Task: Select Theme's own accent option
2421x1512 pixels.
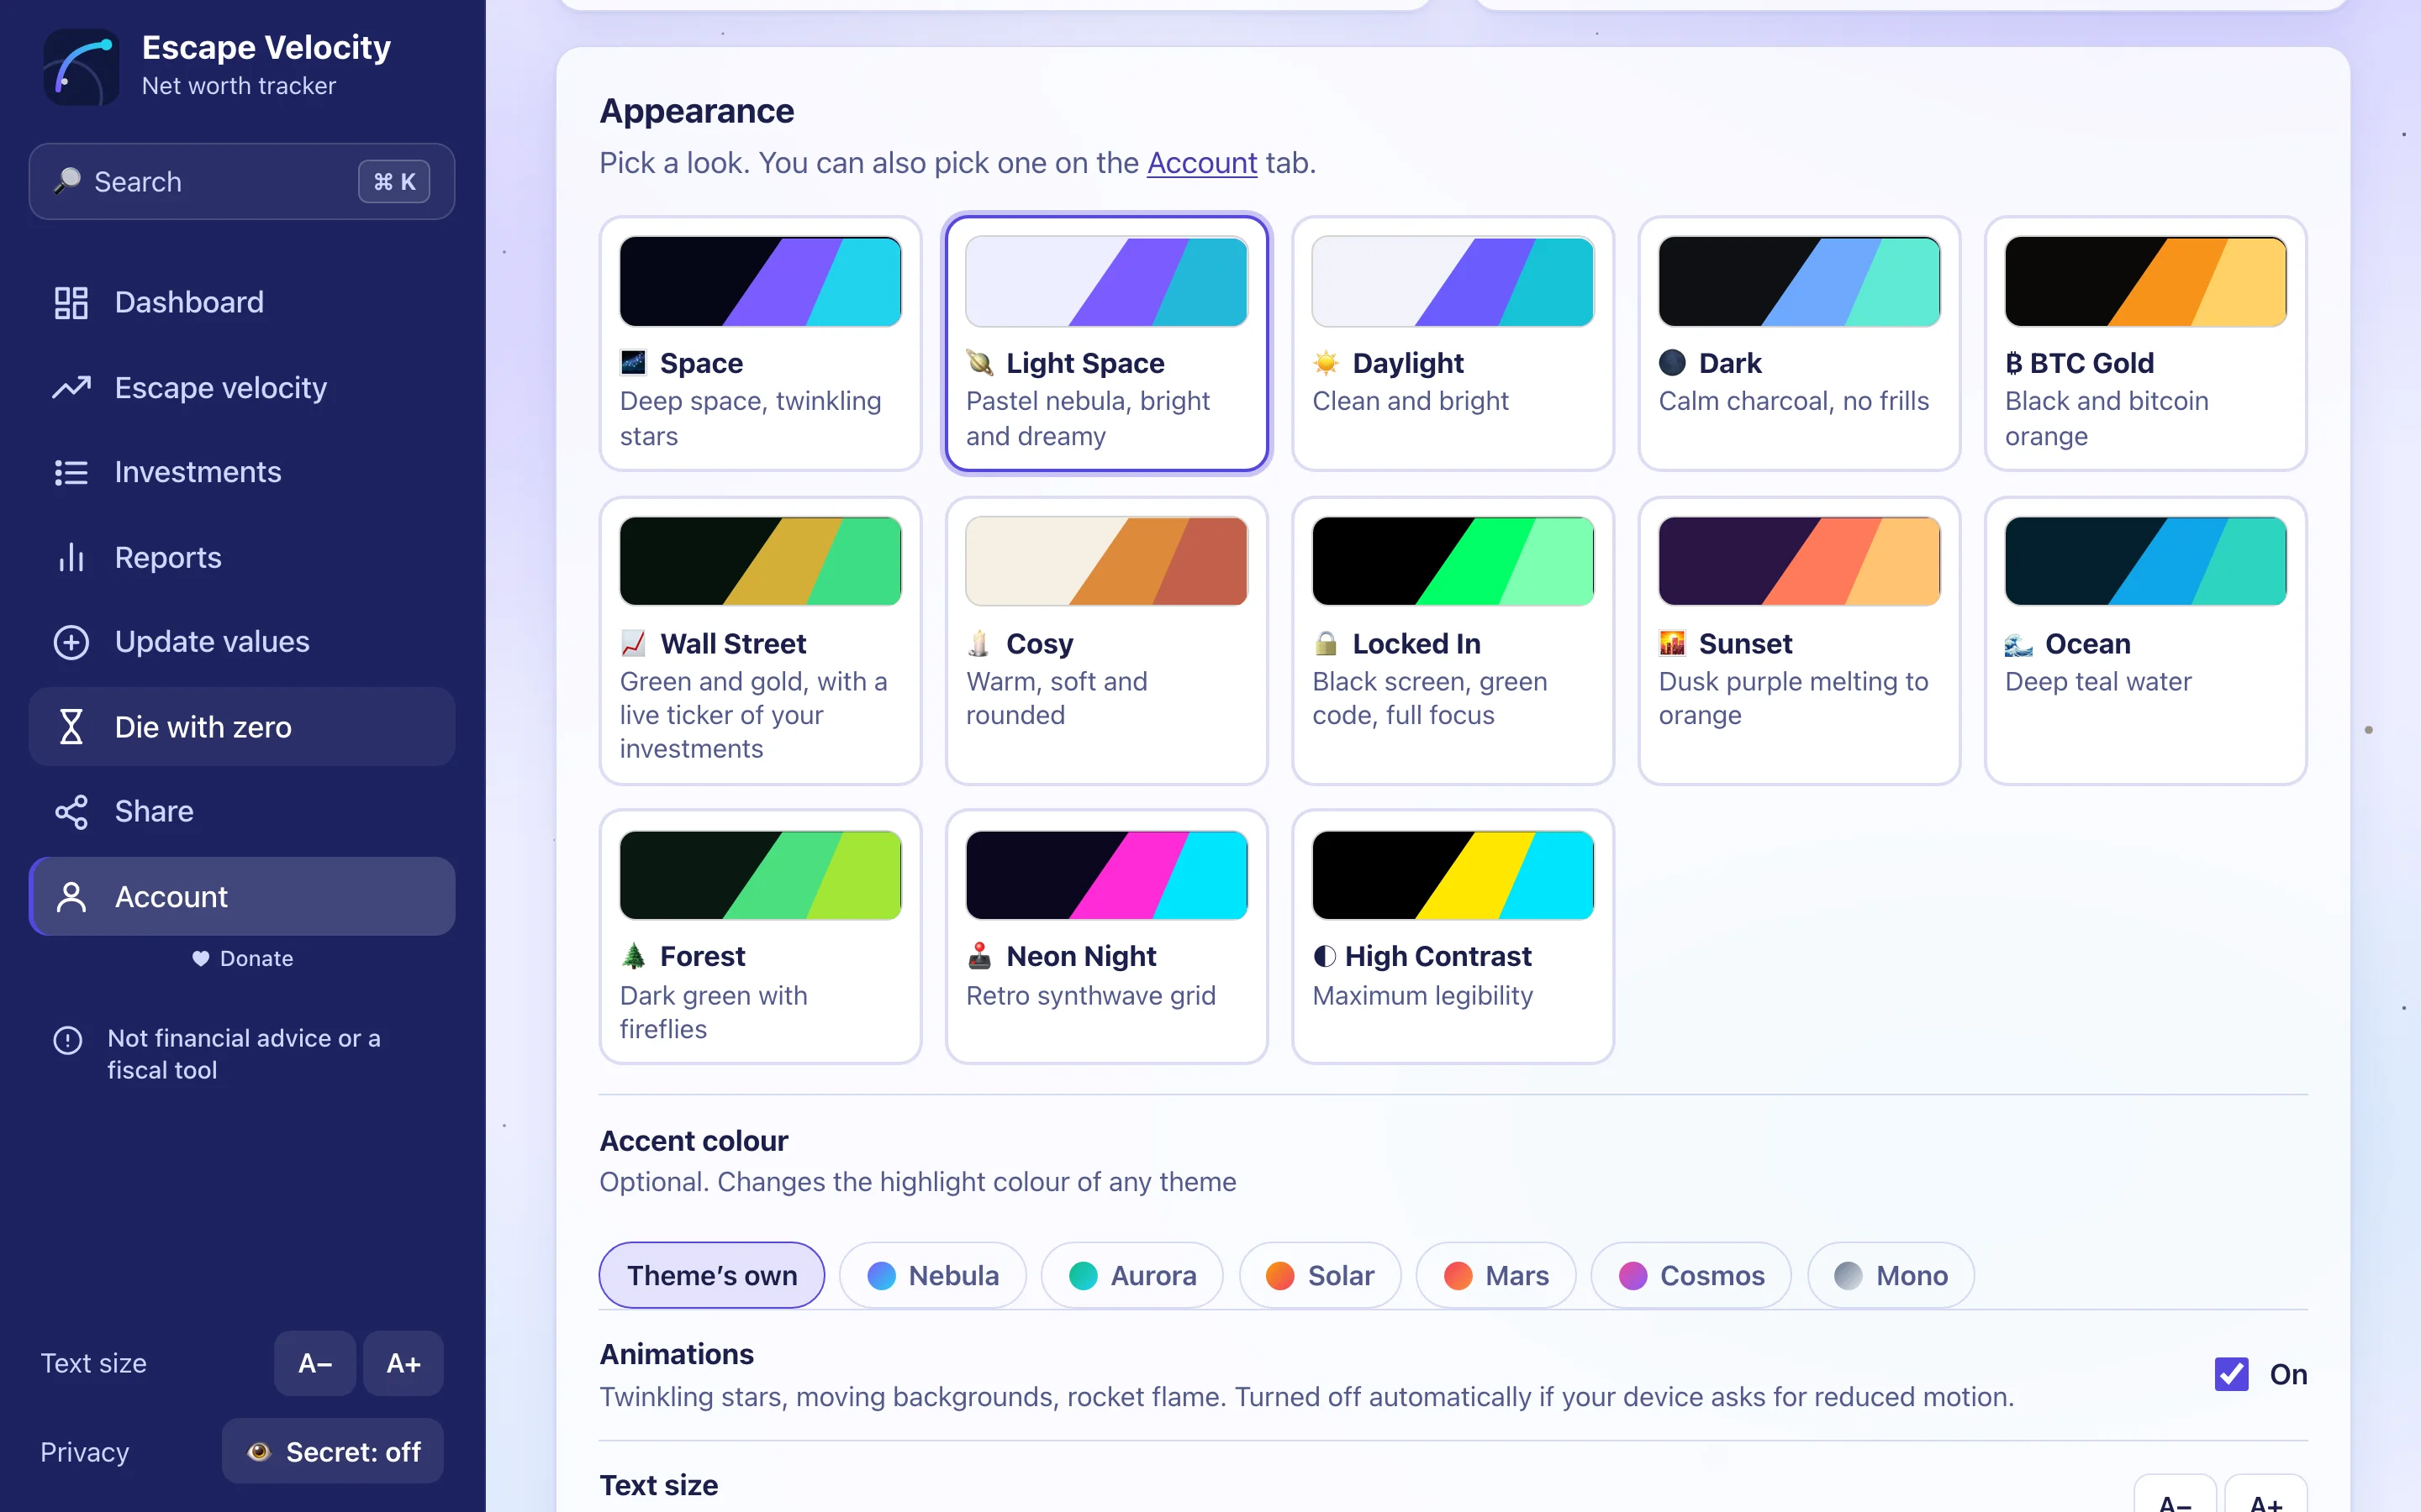Action: click(712, 1275)
